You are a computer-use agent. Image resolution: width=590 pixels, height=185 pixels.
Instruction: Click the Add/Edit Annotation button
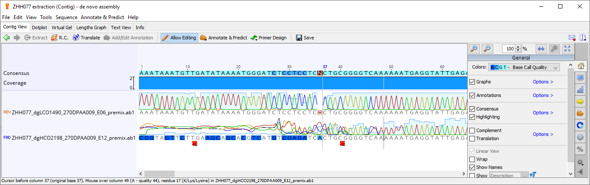128,38
